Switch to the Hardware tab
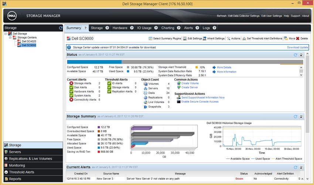Viewport: 314px width, 185px height. 120,28
